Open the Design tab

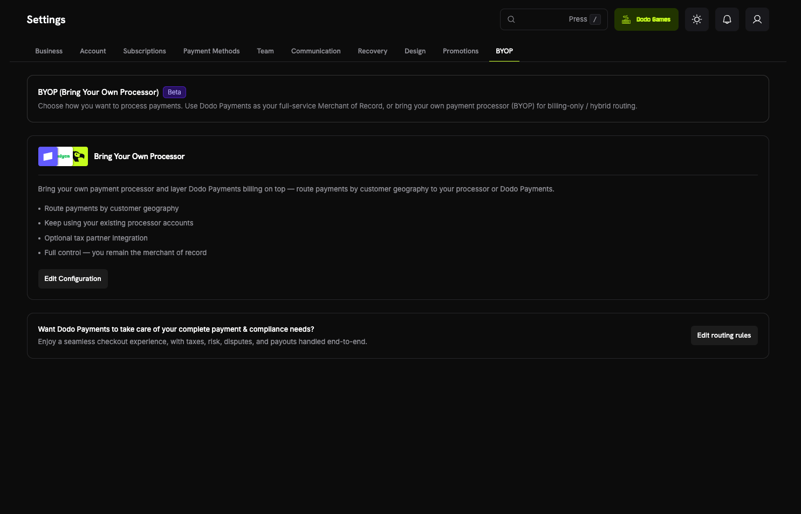(415, 51)
